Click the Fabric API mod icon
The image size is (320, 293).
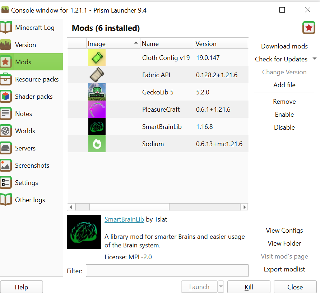pyautogui.click(x=97, y=75)
